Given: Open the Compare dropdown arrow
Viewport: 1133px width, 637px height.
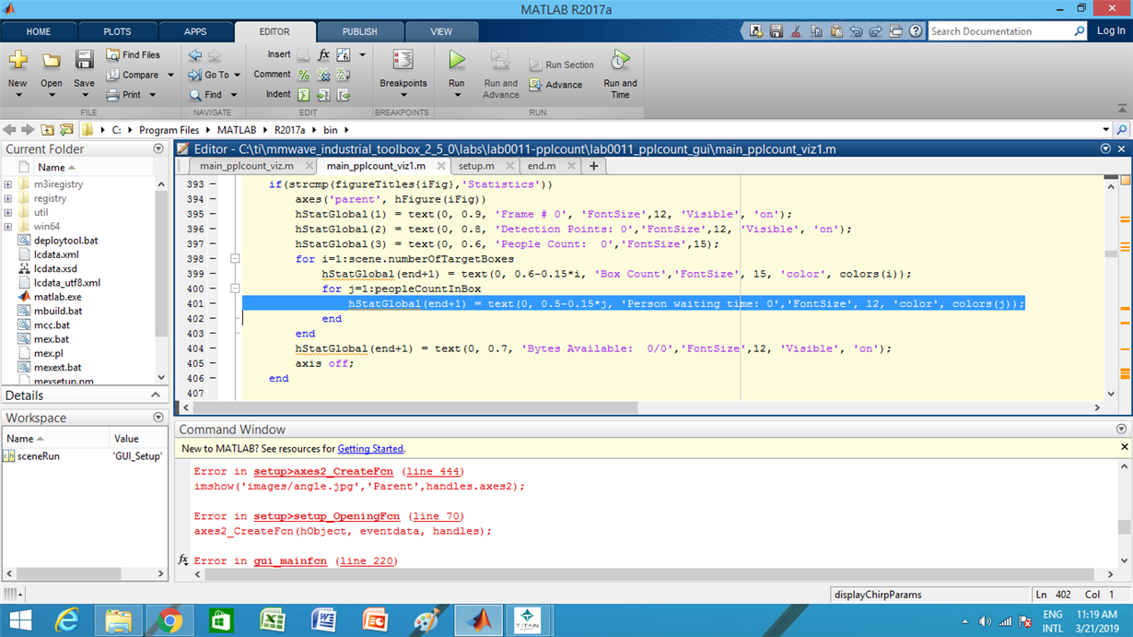Looking at the screenshot, I should pos(170,76).
